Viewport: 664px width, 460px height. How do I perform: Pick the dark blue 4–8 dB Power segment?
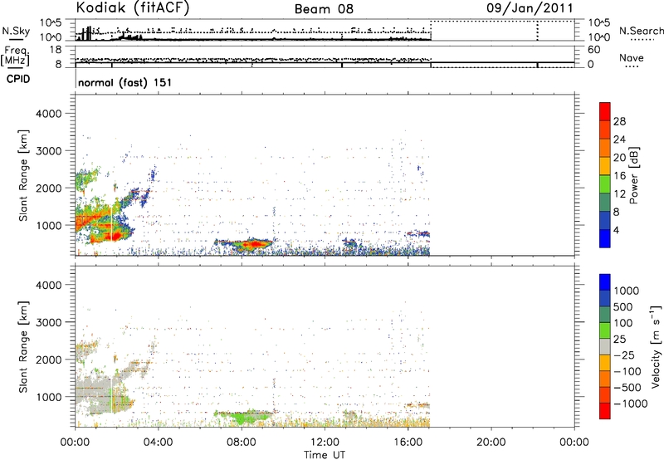tap(605, 220)
